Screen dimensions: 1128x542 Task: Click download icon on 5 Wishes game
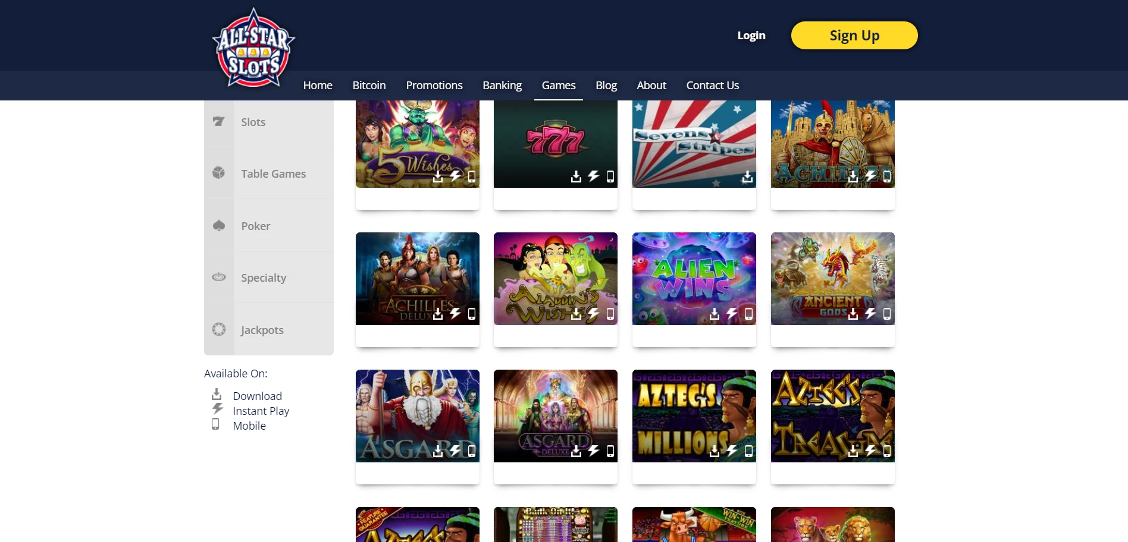pyautogui.click(x=438, y=177)
